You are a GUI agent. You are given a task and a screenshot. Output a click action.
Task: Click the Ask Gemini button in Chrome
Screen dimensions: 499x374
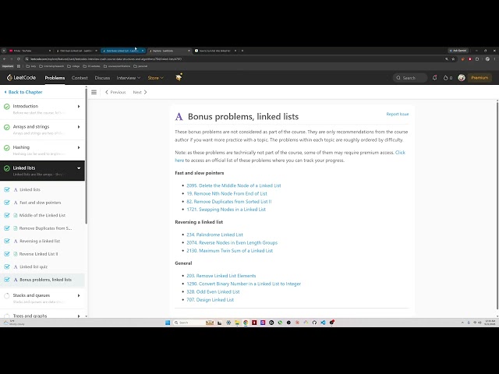(x=458, y=51)
